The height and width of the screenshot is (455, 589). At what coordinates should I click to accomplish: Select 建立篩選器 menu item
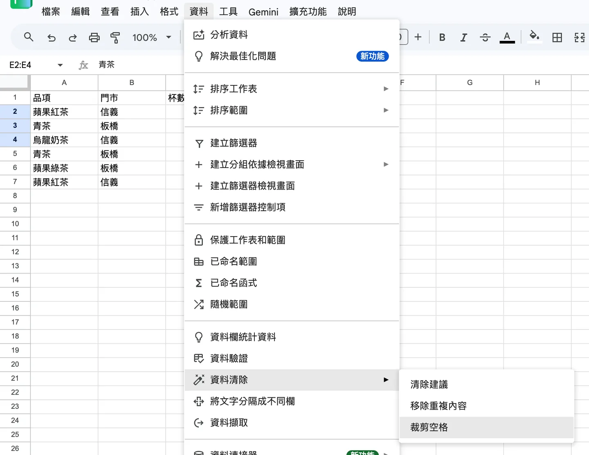click(x=292, y=143)
